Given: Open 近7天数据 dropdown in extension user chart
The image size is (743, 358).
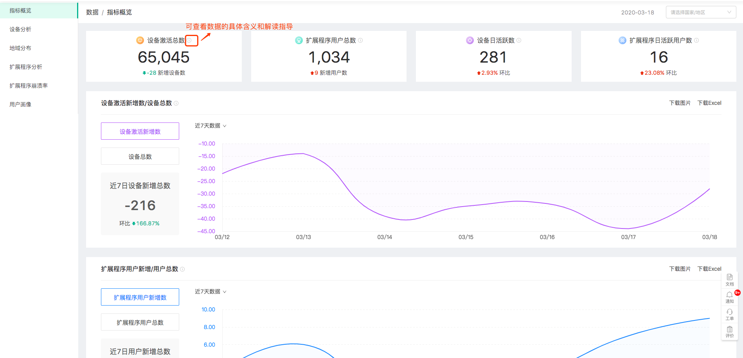Looking at the screenshot, I should click(210, 291).
